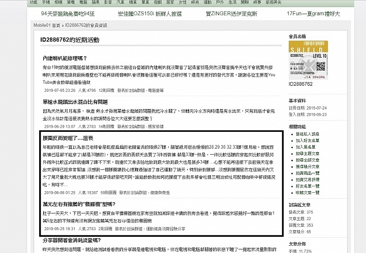Open the 相機 category in top navigation
The width and height of the screenshot is (366, 253).
(58, 2)
